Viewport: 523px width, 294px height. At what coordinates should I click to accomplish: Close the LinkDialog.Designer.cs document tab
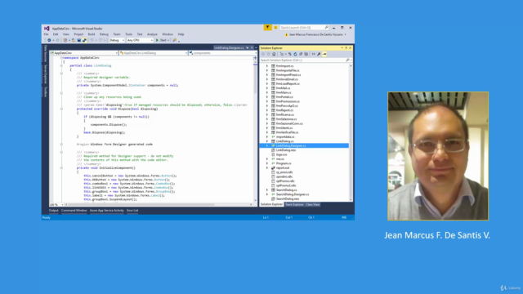[252, 48]
